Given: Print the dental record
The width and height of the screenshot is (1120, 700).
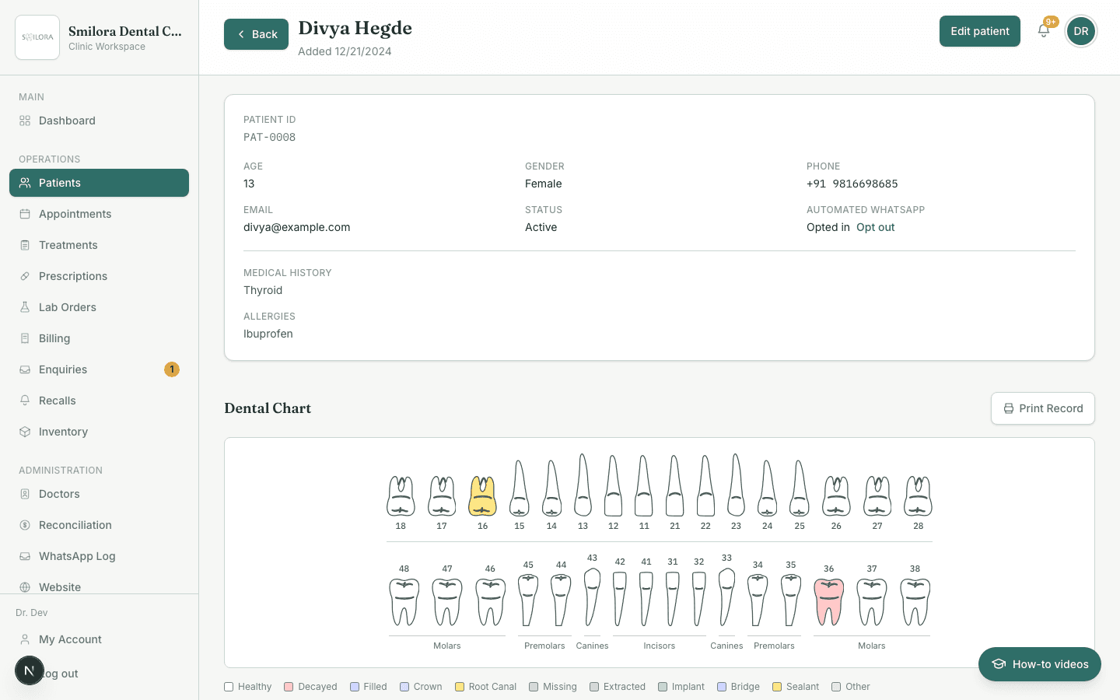Looking at the screenshot, I should click(x=1043, y=408).
